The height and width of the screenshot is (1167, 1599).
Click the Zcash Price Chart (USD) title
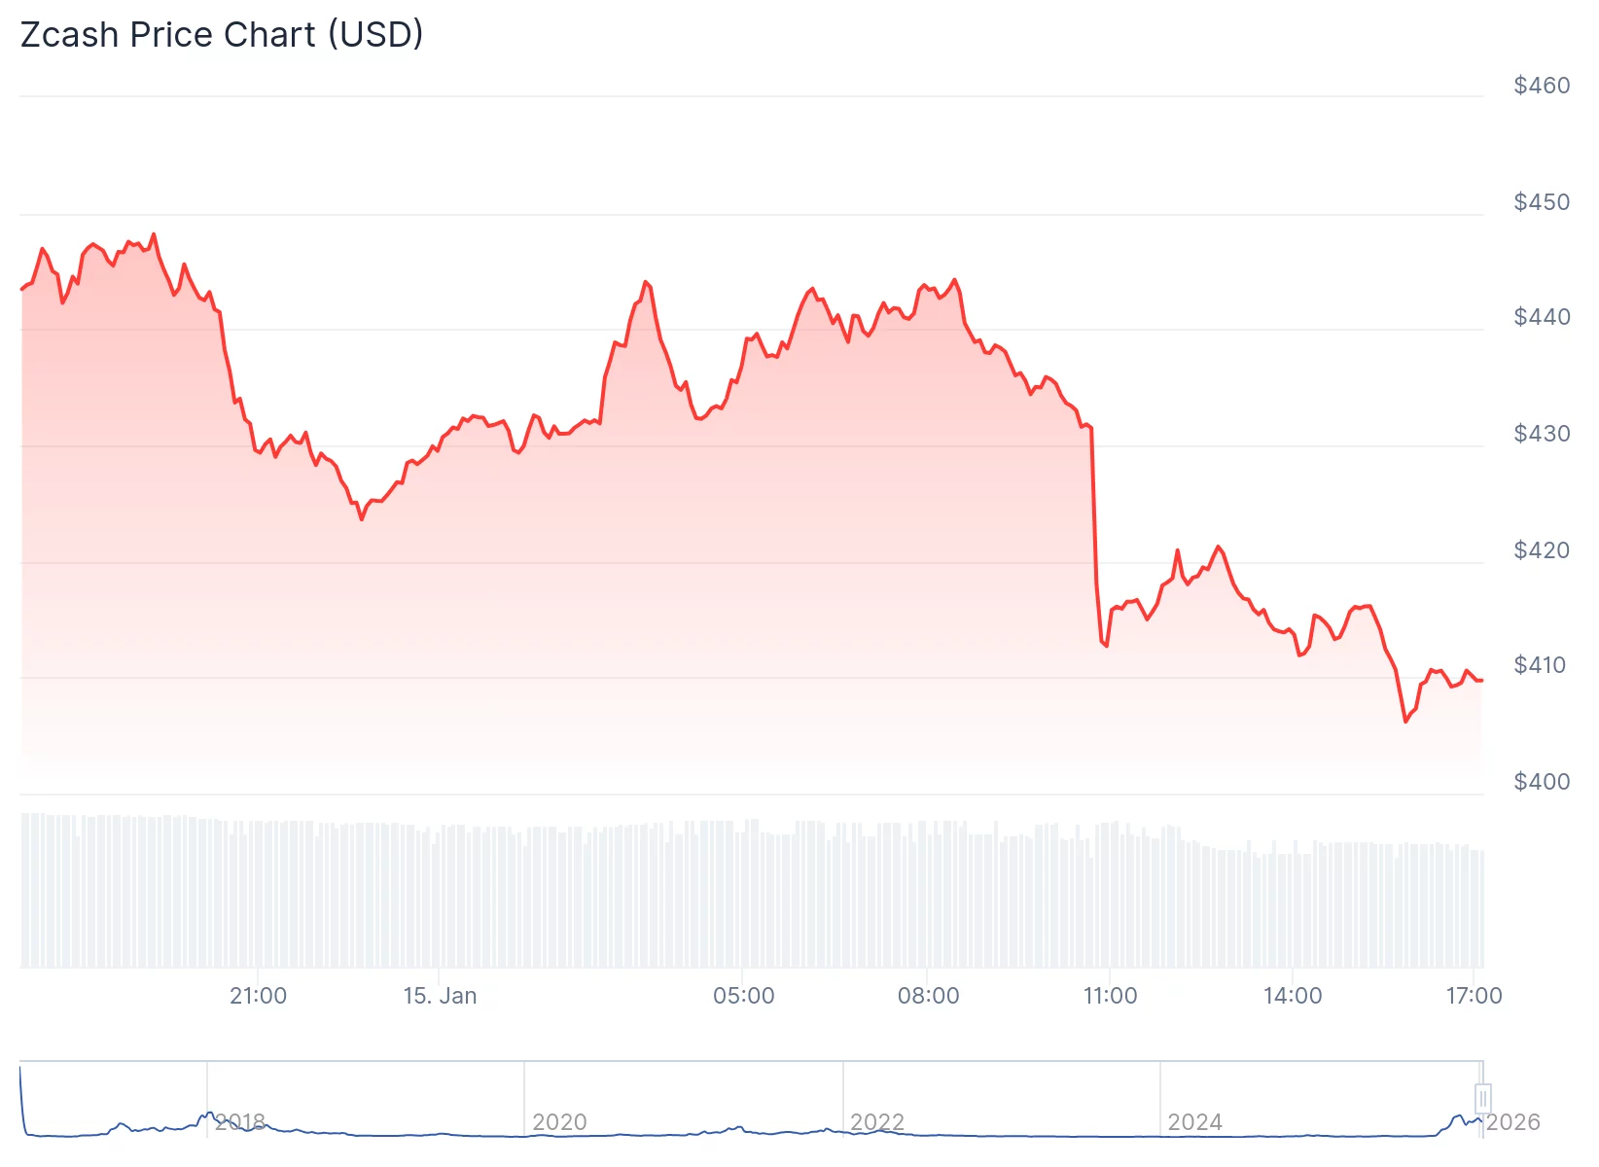point(222,35)
